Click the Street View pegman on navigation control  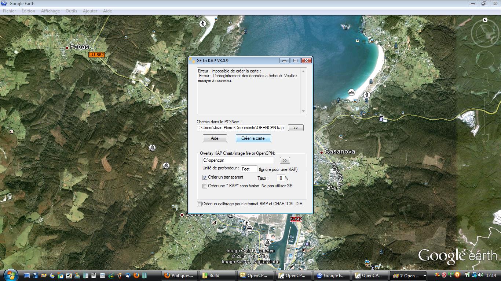pyautogui.click(x=485, y=79)
